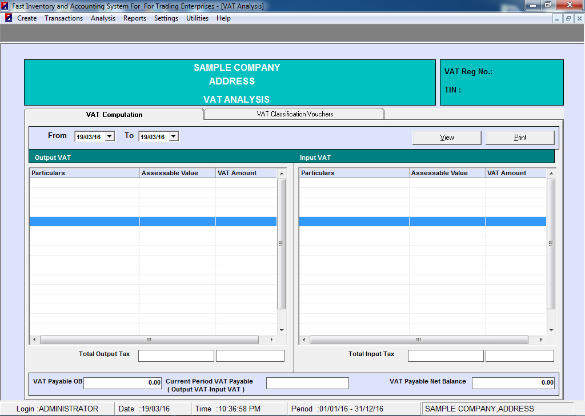Click the application icon in menu bar

[9, 18]
